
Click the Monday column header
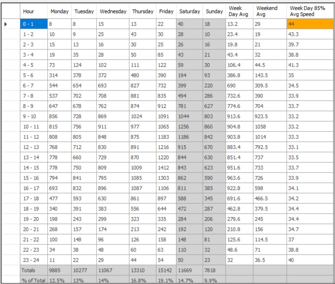tap(59, 11)
